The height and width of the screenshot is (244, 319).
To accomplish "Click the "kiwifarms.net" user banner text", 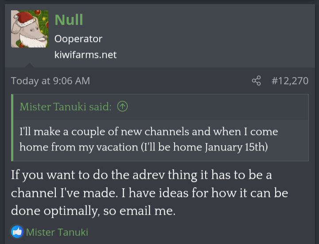I will click(86, 54).
